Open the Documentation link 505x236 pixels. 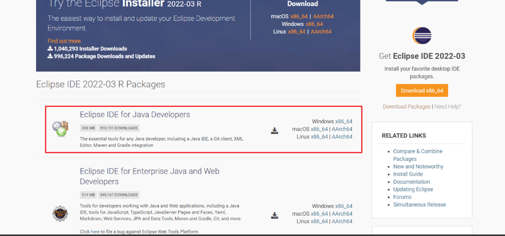pyautogui.click(x=411, y=182)
